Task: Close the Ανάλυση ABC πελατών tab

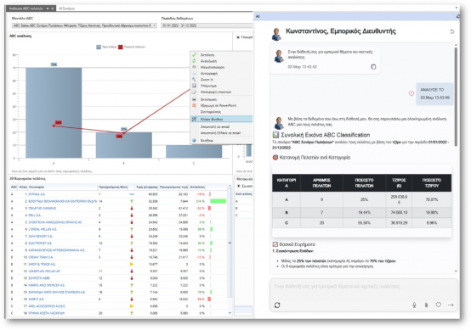Action: (52, 8)
